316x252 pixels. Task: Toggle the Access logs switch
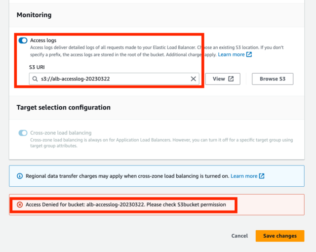pos(23,41)
